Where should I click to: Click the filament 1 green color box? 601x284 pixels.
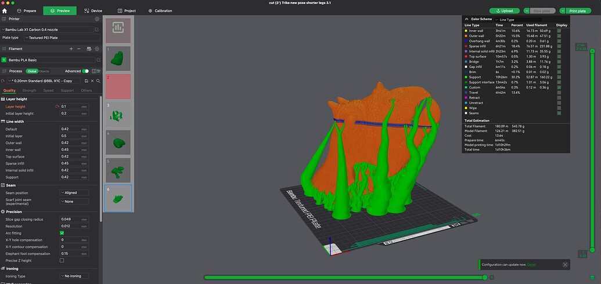[x=4, y=60]
